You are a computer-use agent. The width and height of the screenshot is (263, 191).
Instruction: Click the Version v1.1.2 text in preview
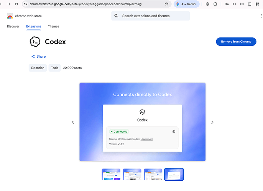point(117,144)
